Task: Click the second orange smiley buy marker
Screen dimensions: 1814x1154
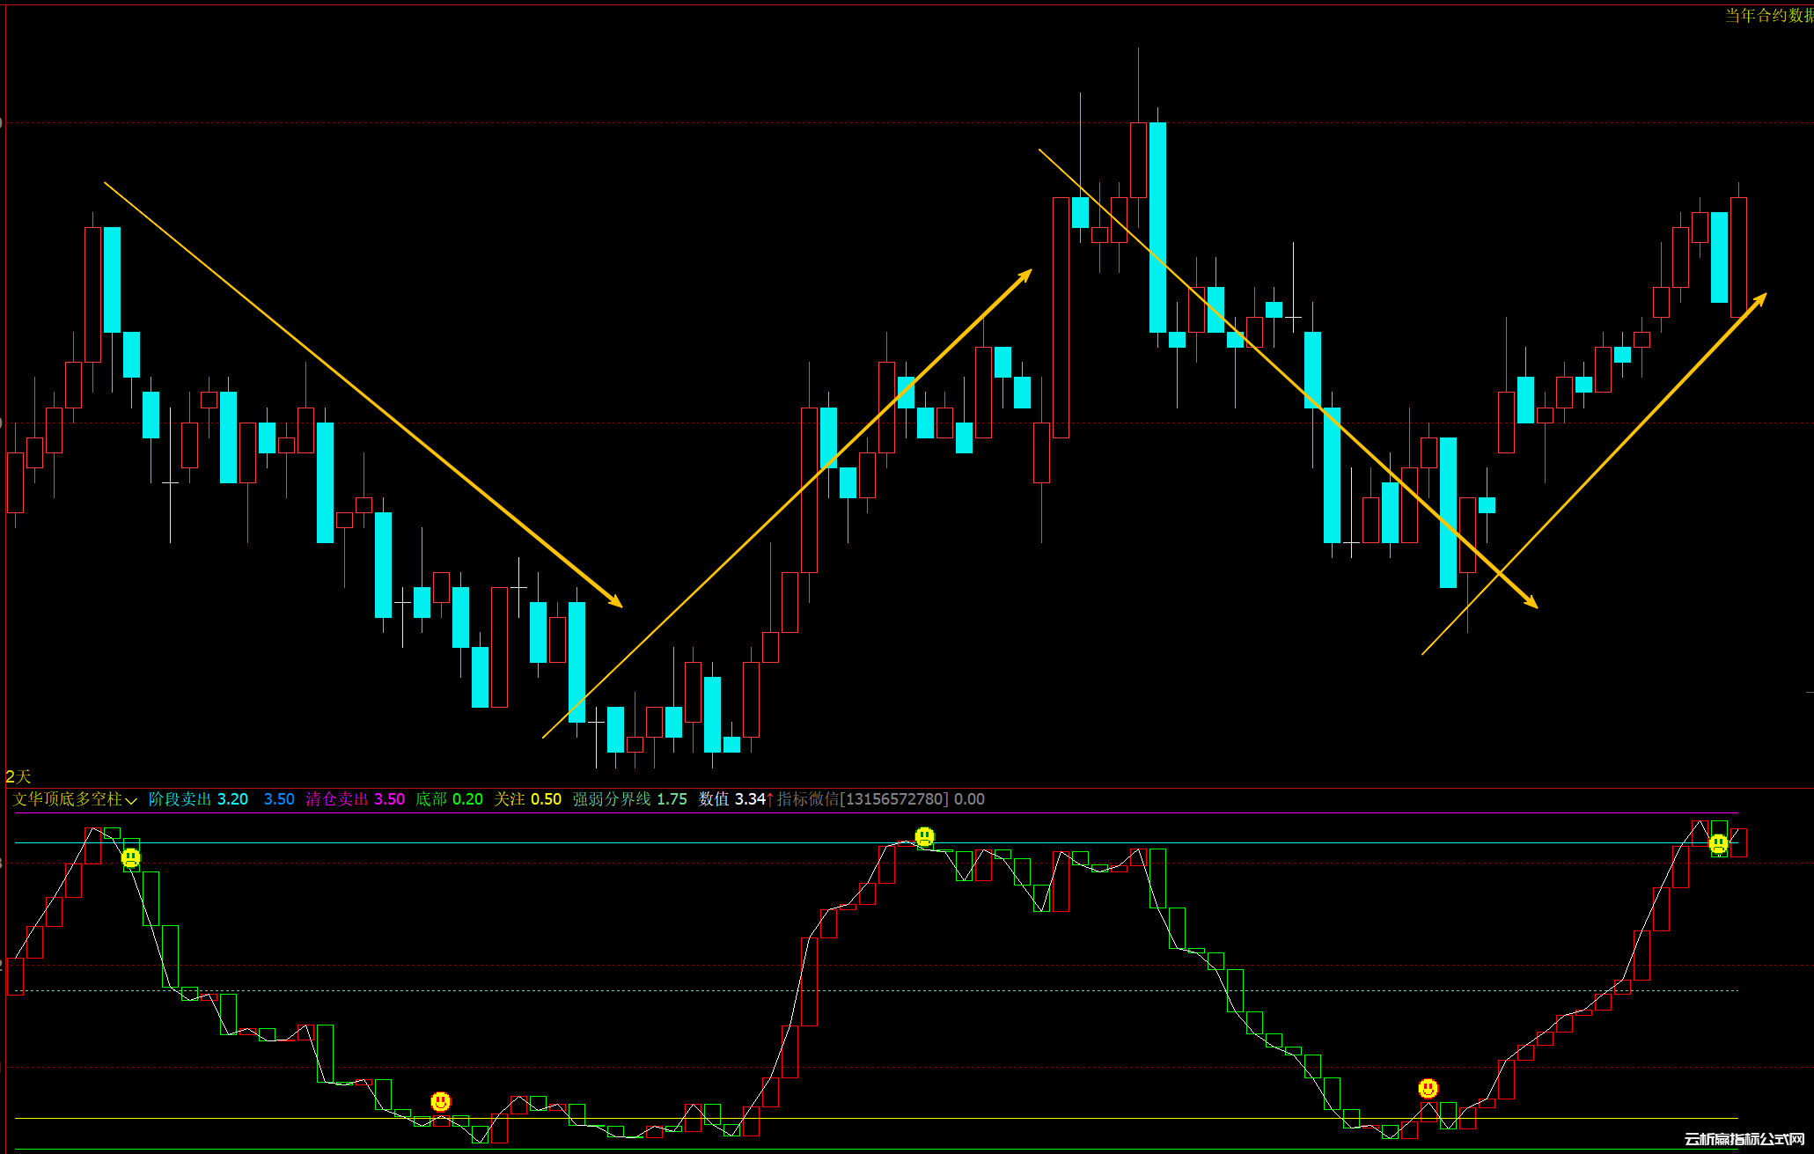Action: pyautogui.click(x=1428, y=1089)
